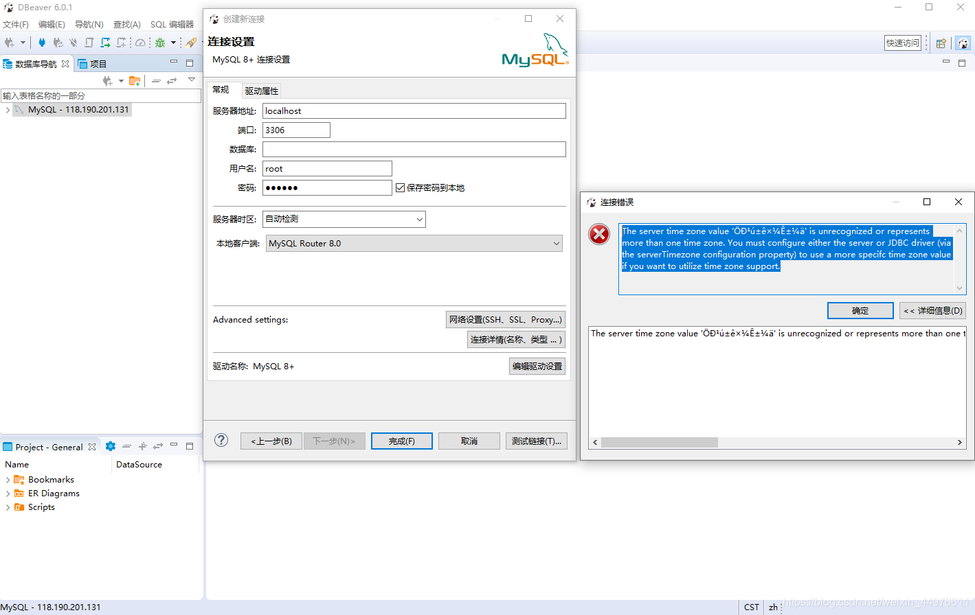Click the 测试链接(T)... button
Screen dimensions: 975x615
point(537,441)
